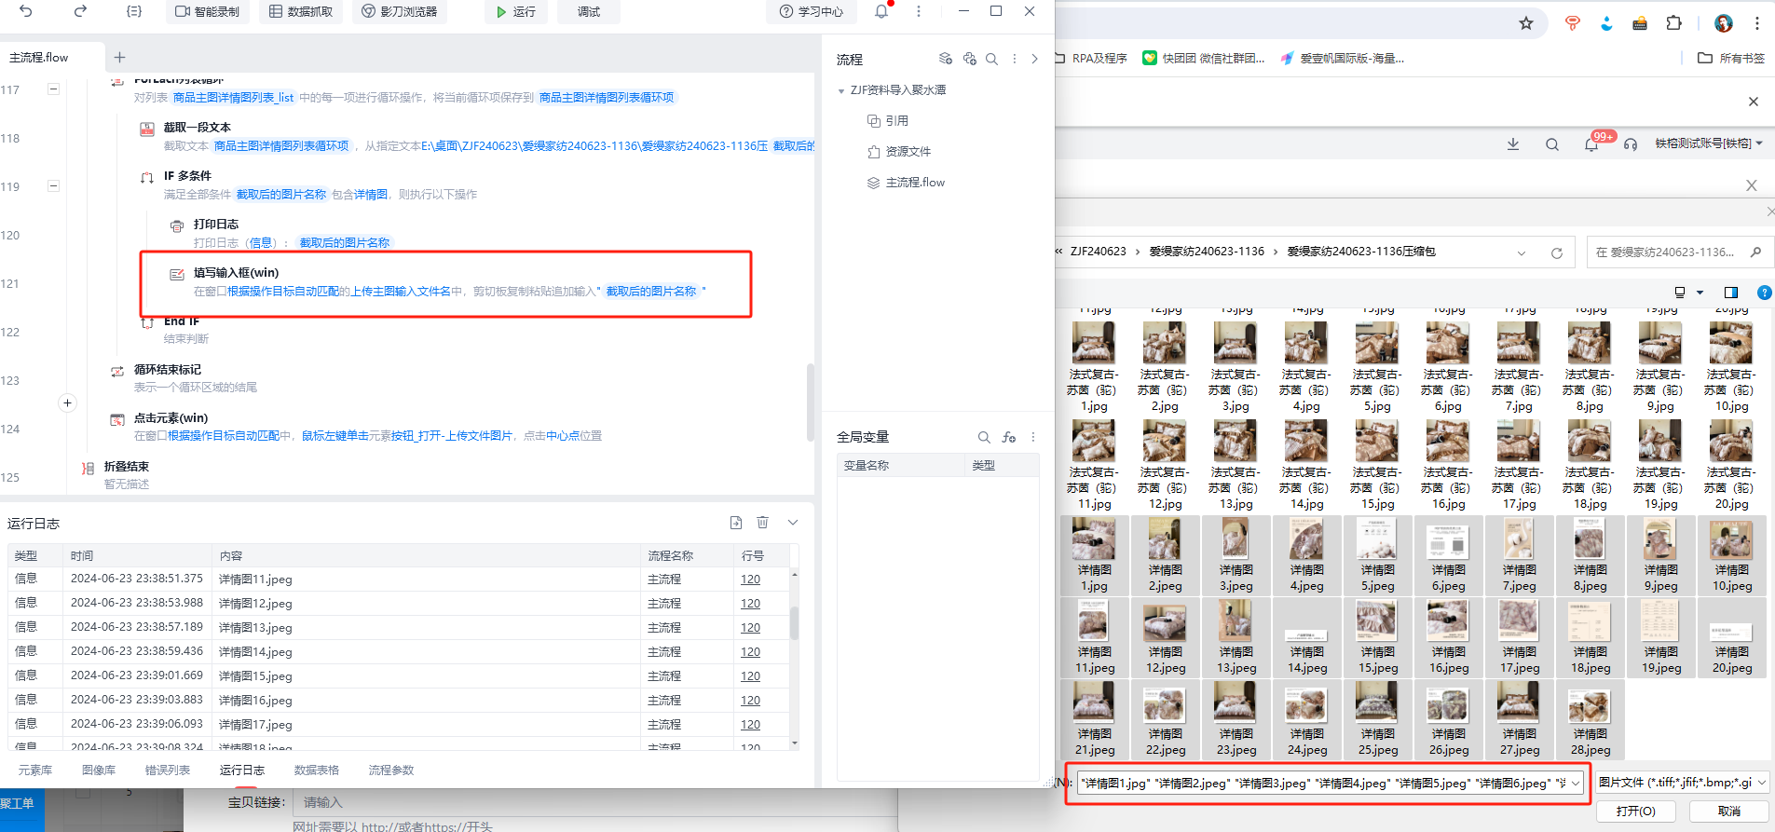The height and width of the screenshot is (832, 1775).
Task: Bookmark this page with the browser star icon
Action: (1526, 23)
